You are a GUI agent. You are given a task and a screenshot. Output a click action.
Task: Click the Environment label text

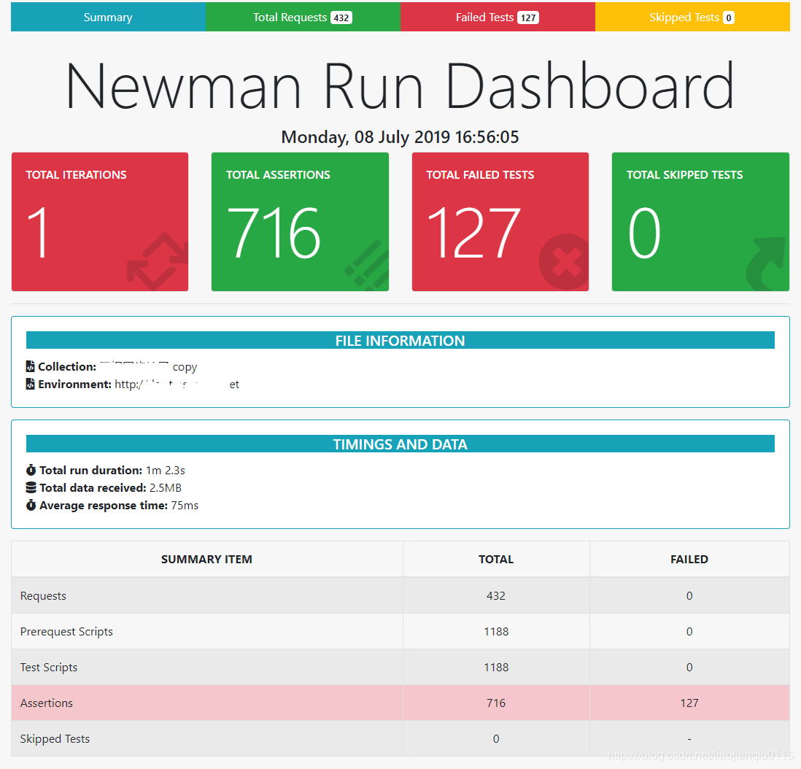pyautogui.click(x=74, y=384)
